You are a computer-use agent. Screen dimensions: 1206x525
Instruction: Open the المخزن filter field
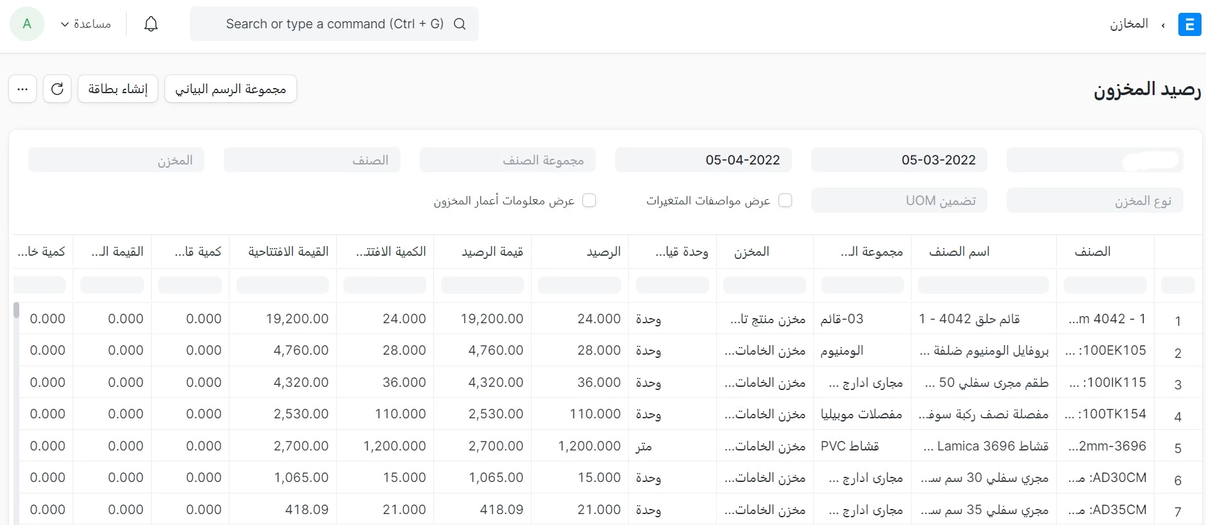tap(116, 160)
